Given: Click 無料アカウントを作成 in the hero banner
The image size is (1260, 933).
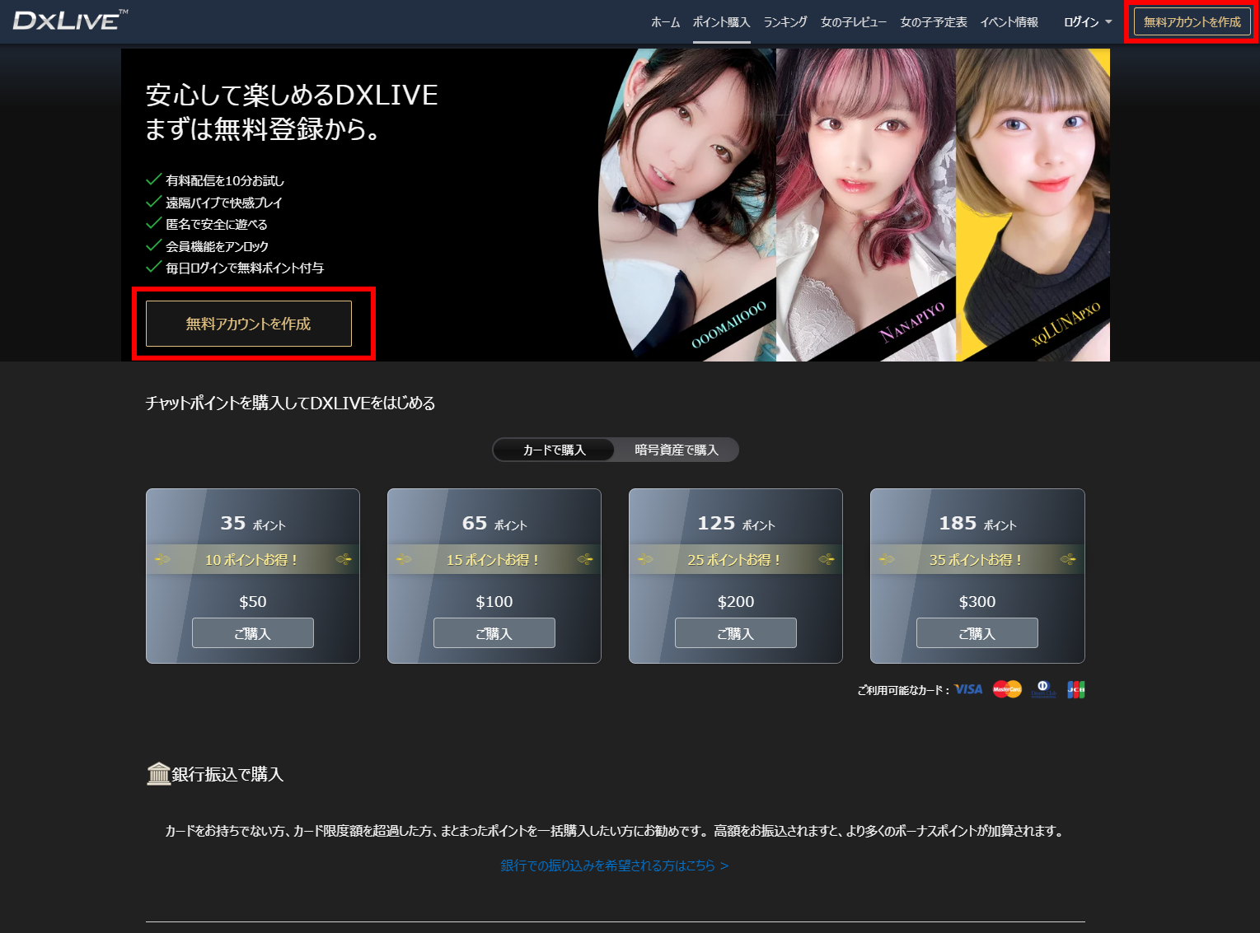Looking at the screenshot, I should click(248, 324).
